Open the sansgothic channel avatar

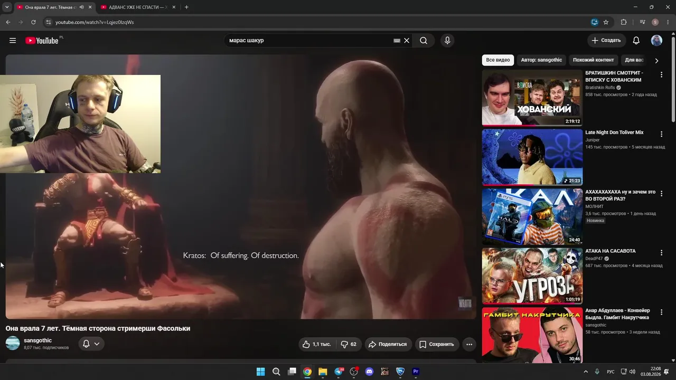coord(13,343)
